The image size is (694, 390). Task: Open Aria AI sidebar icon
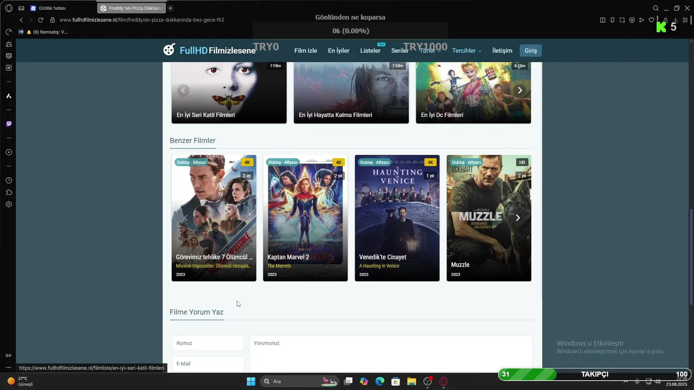click(9, 96)
